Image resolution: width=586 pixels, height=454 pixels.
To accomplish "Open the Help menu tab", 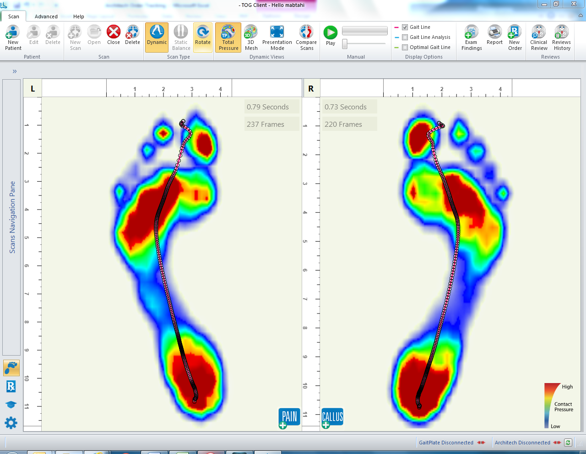I will pyautogui.click(x=79, y=16).
